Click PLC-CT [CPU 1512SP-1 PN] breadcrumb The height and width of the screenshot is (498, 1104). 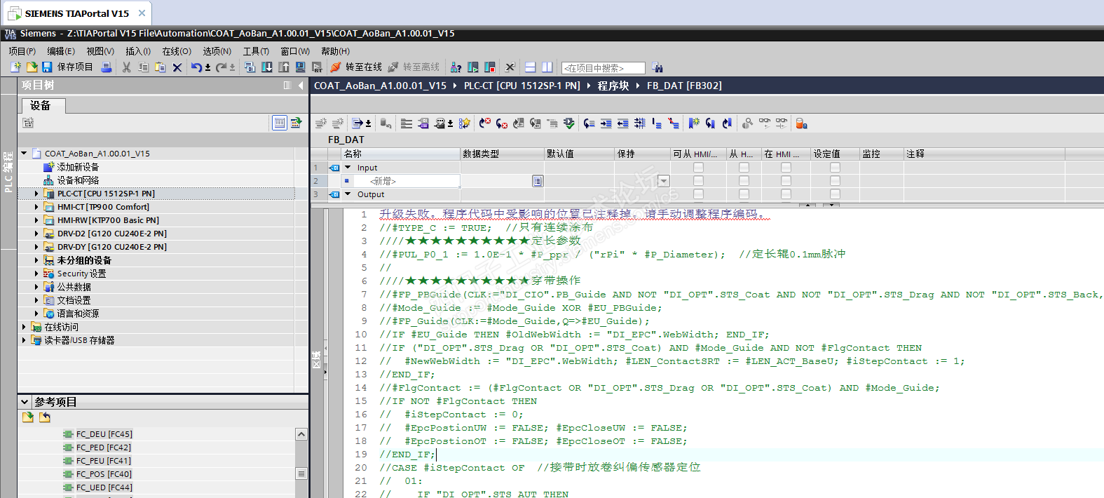click(522, 86)
